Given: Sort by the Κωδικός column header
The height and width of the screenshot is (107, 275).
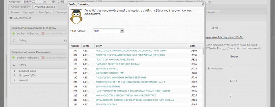Looking at the screenshot, I should [75, 46].
